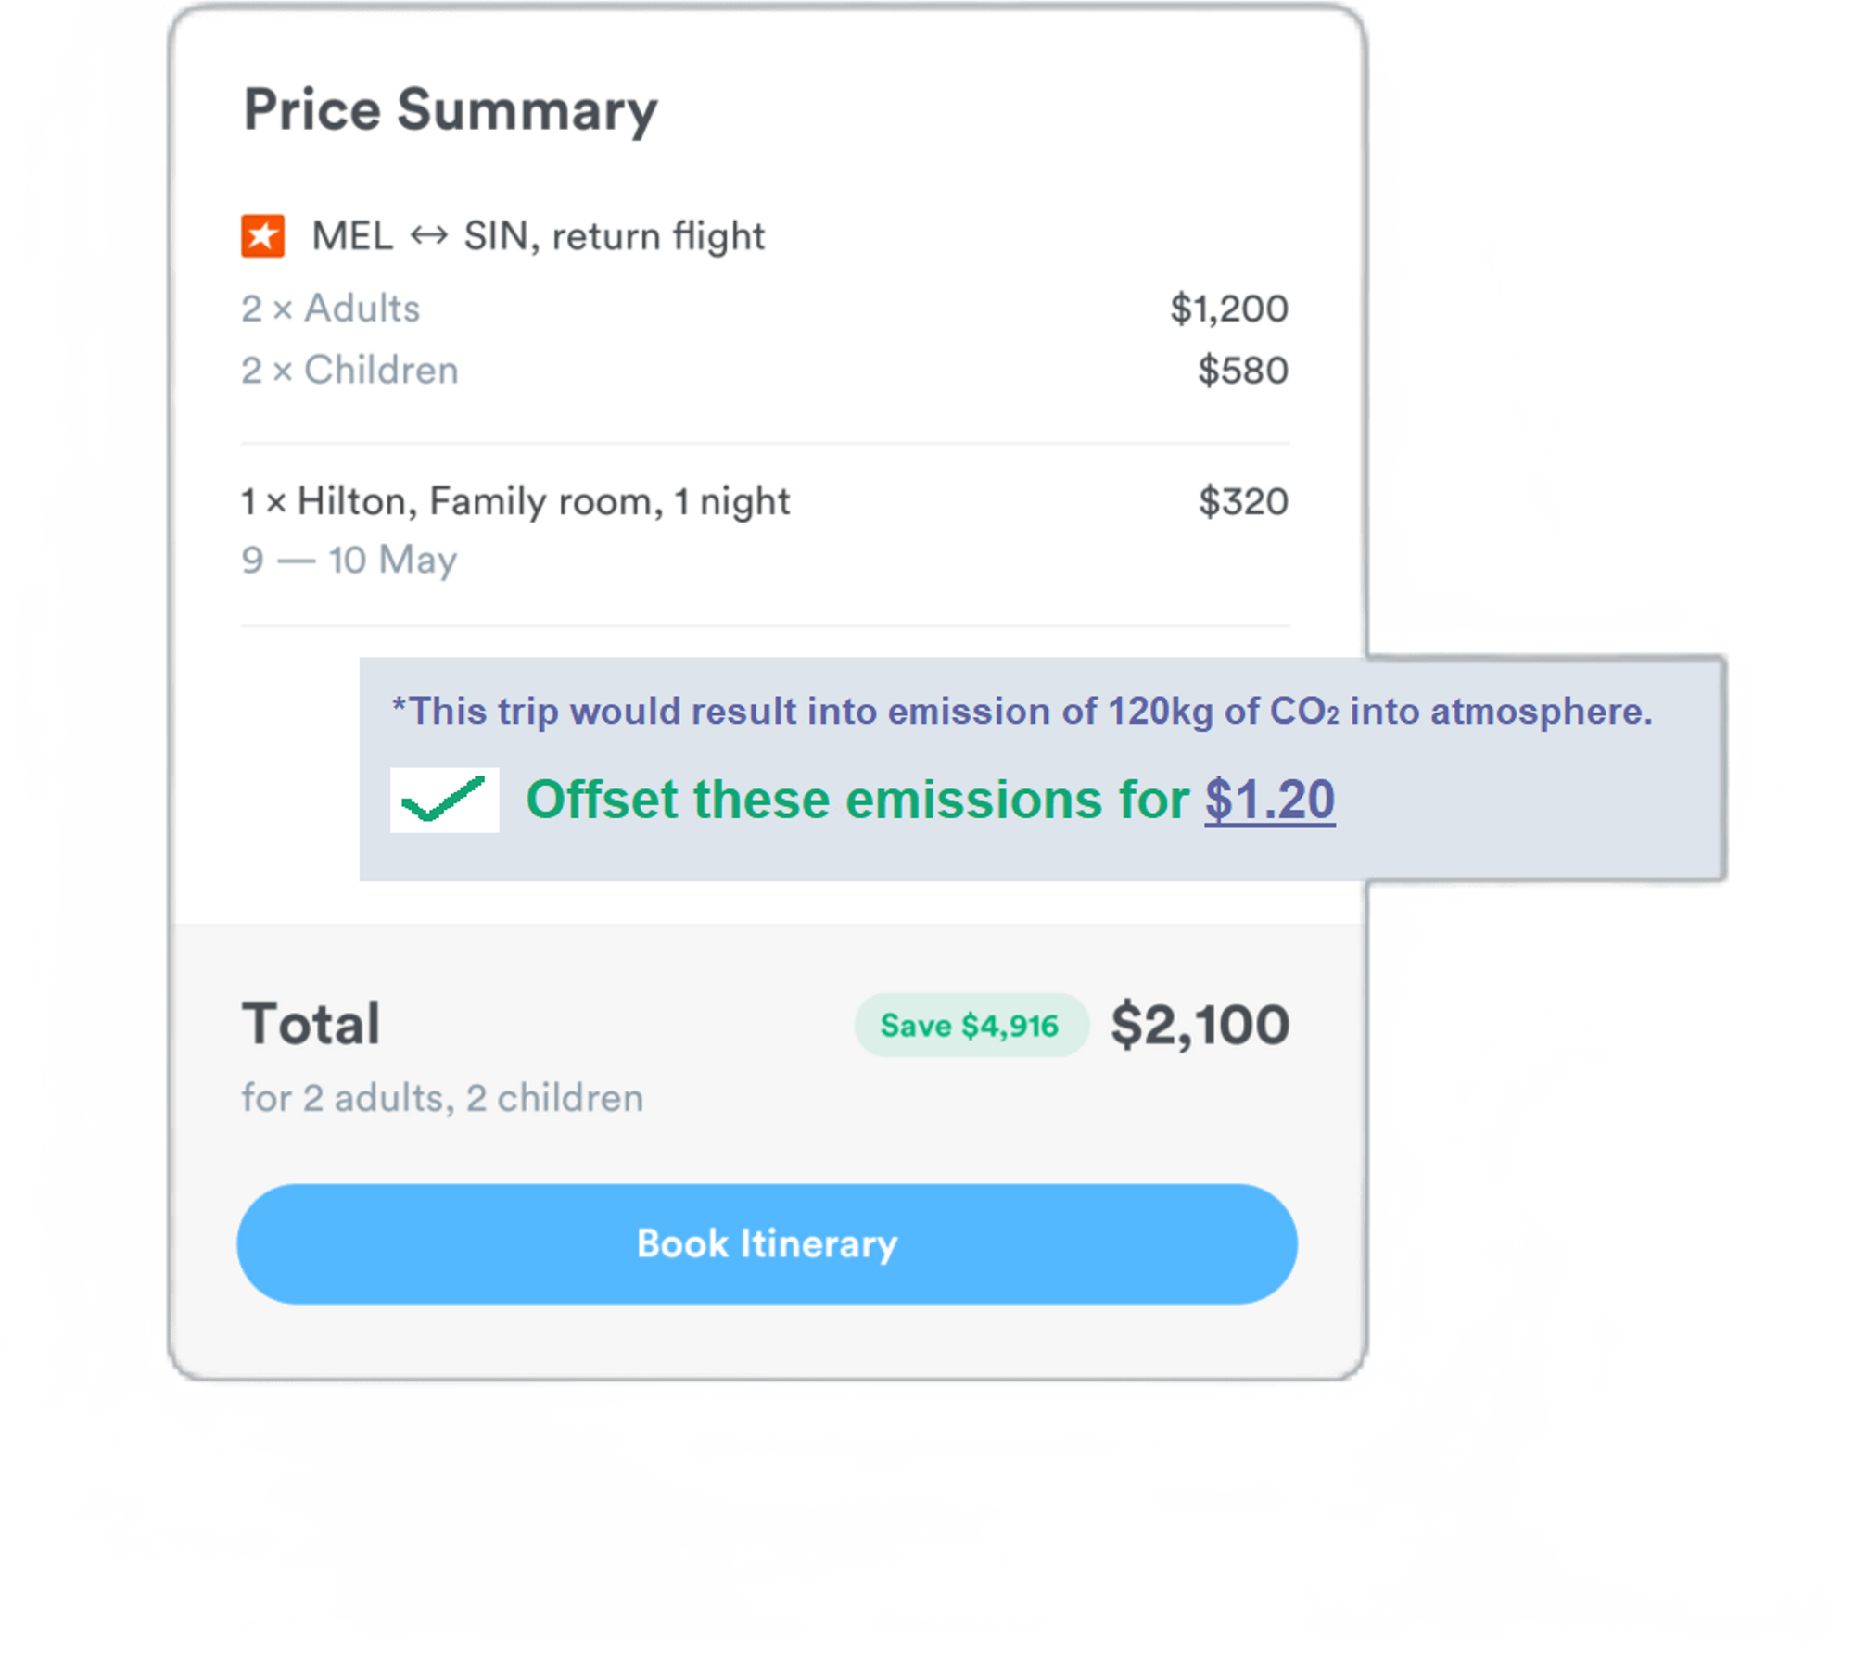The image size is (1854, 1665).
Task: Click the 'for 2 adults, 2 children' subtitle
Action: coord(442,1098)
